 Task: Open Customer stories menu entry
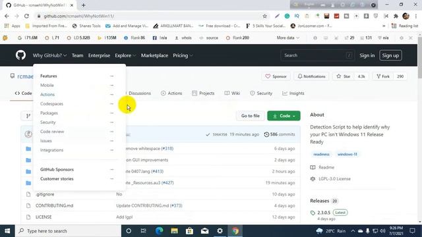click(57, 178)
